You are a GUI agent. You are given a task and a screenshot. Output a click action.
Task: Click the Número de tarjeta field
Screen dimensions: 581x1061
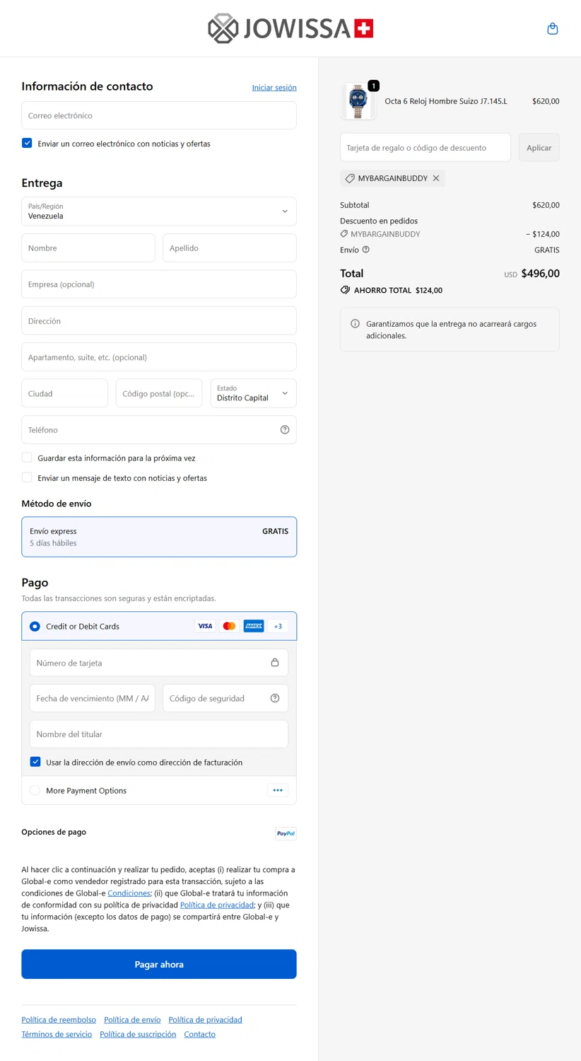(x=159, y=663)
